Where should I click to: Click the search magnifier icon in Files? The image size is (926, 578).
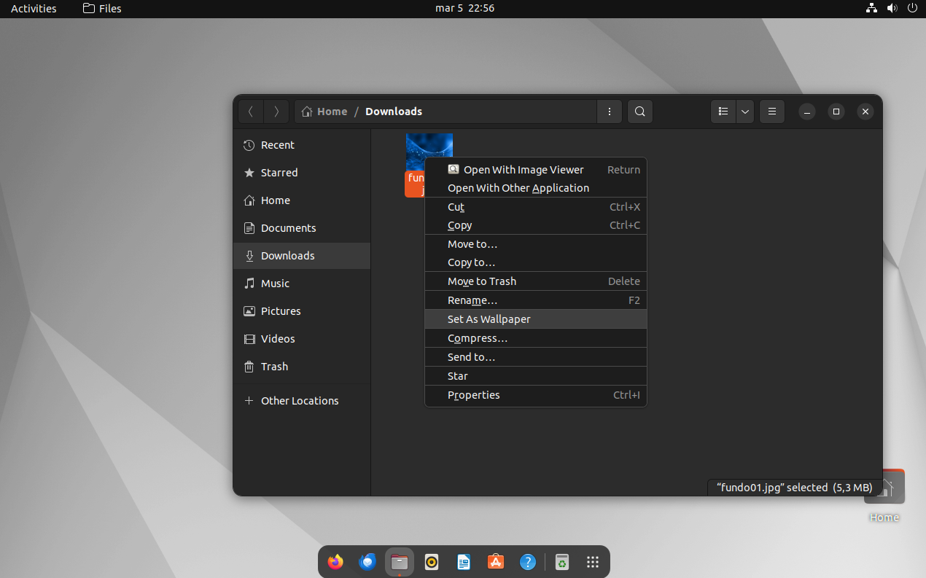pos(639,112)
